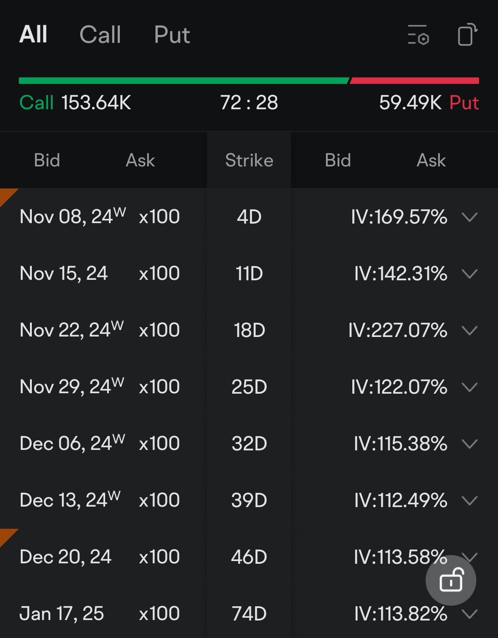Tap the rotate screen layout icon

(x=467, y=35)
